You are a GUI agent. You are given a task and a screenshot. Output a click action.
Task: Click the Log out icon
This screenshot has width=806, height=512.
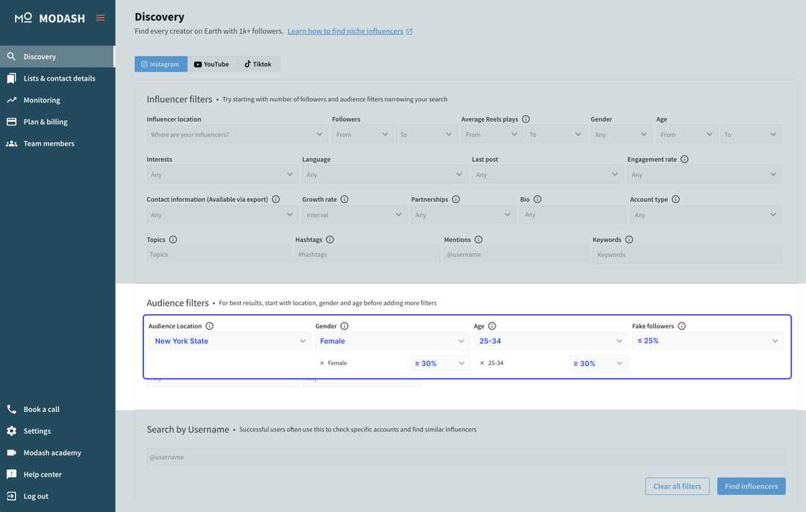11,496
